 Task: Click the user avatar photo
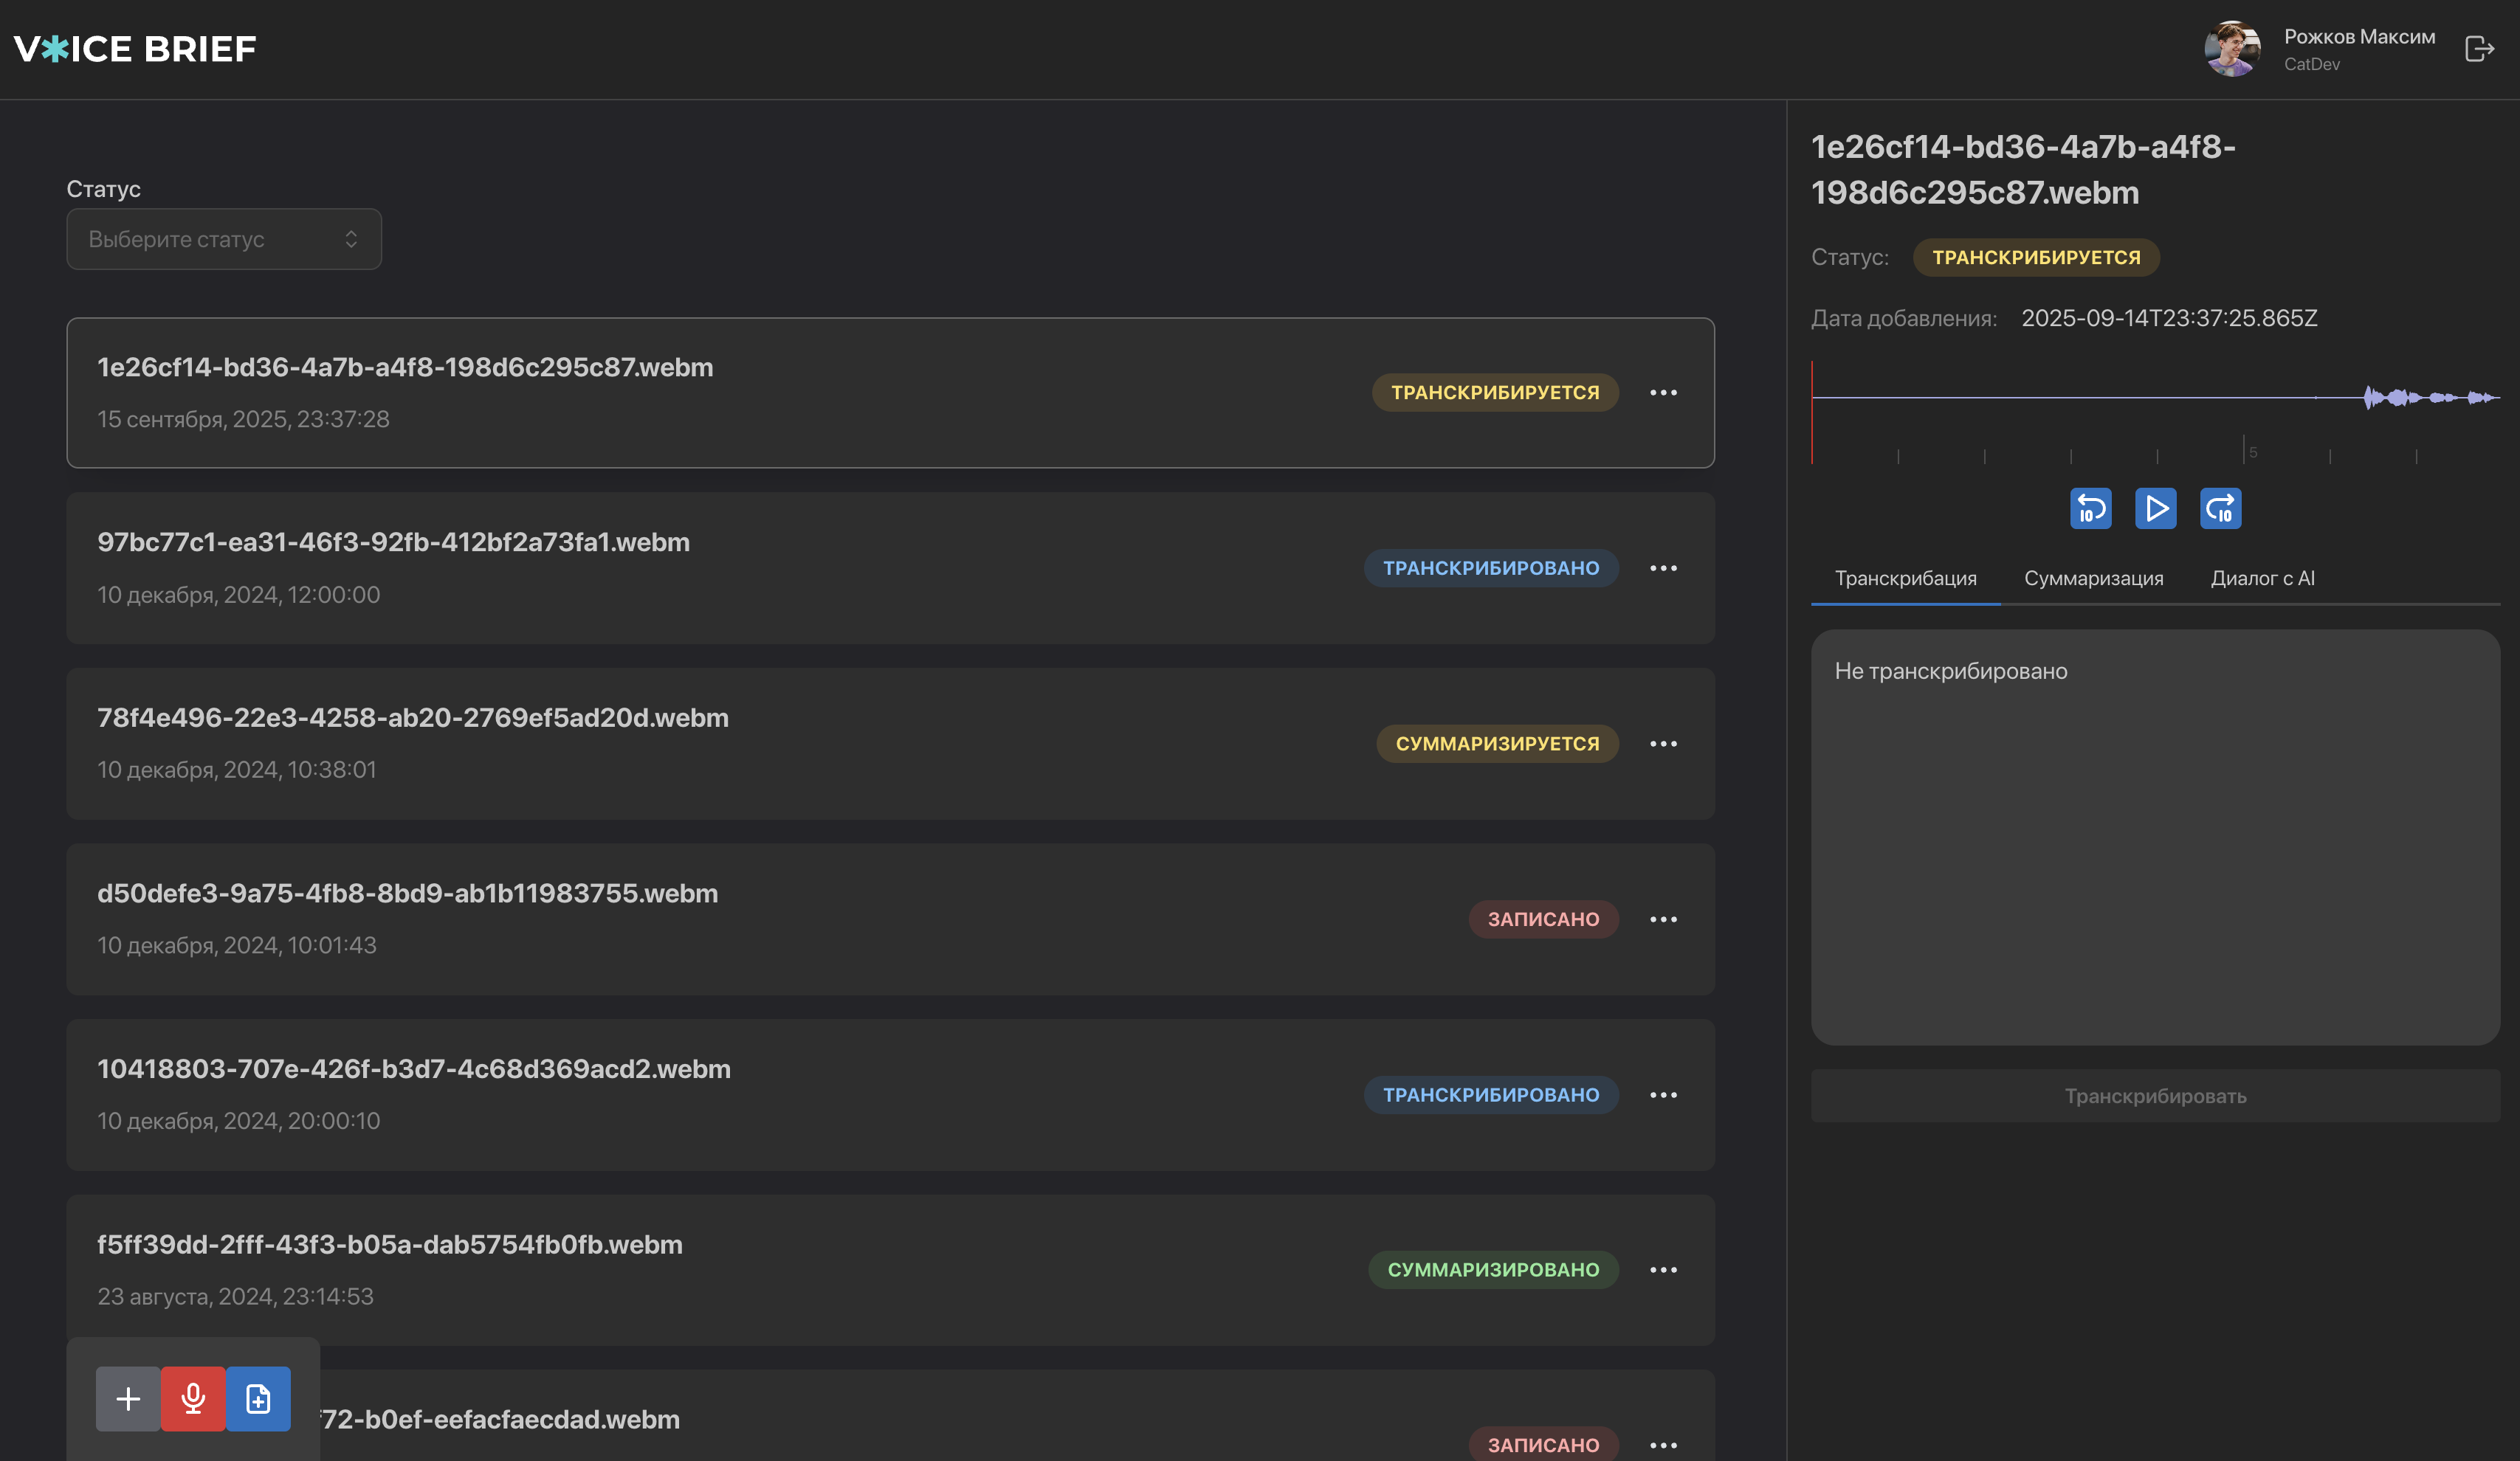click(x=2232, y=48)
